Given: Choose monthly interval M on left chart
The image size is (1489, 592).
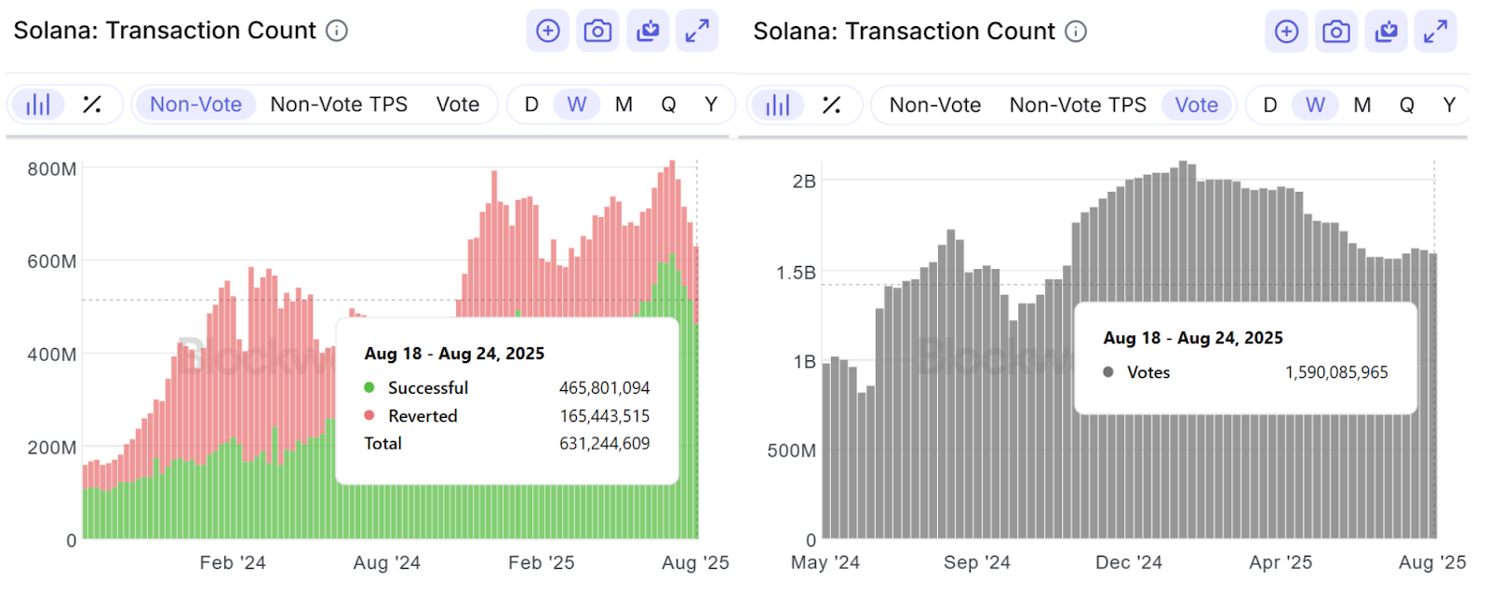Looking at the screenshot, I should [x=624, y=104].
